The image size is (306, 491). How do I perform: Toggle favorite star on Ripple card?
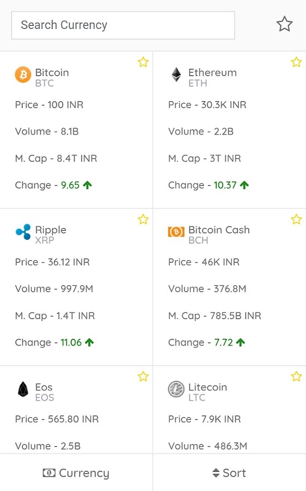pos(143,219)
